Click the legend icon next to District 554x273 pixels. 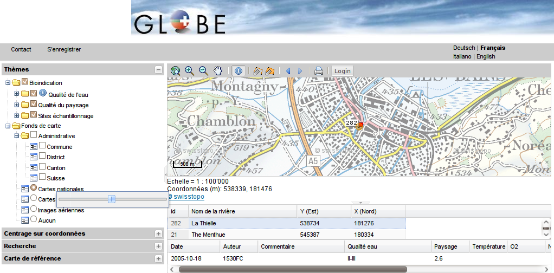34,157
